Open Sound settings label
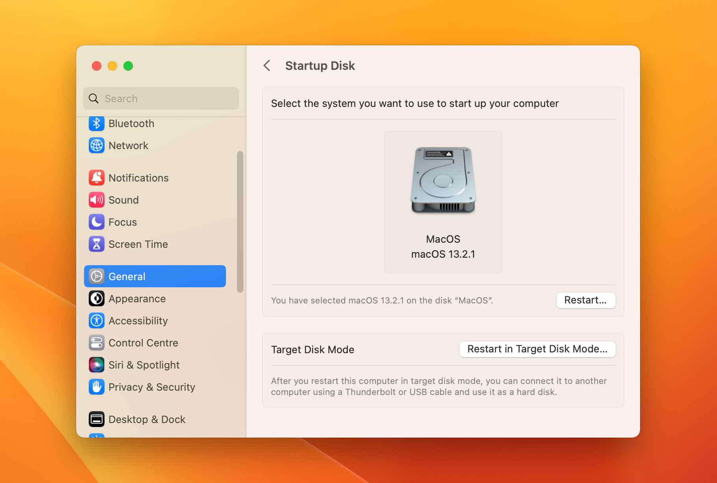The width and height of the screenshot is (717, 483). pos(123,200)
